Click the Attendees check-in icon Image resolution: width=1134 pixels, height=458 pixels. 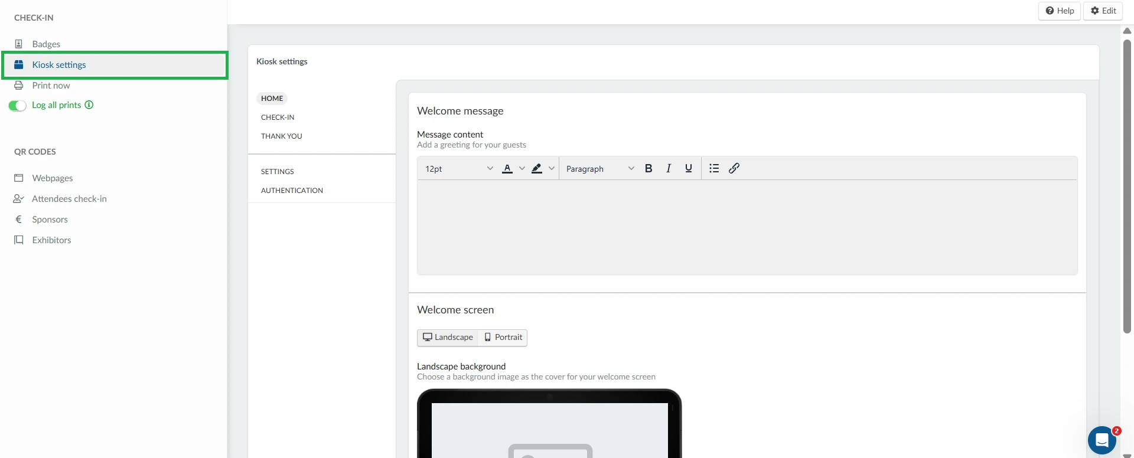18,198
